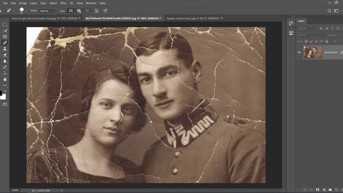This screenshot has height=193, width=343.
Task: Add a layer mask from Layers footer
Action: click(317, 189)
